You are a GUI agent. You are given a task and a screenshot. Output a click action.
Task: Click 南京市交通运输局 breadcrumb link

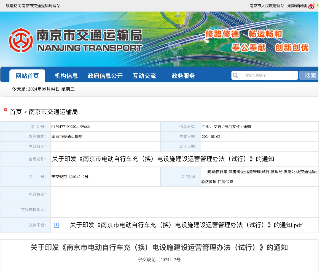tap(53, 112)
